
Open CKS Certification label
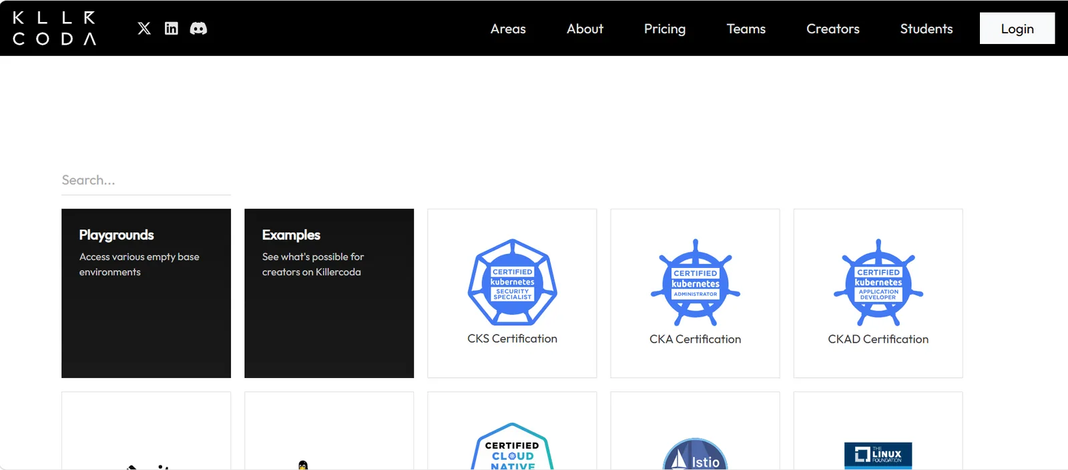click(x=513, y=339)
